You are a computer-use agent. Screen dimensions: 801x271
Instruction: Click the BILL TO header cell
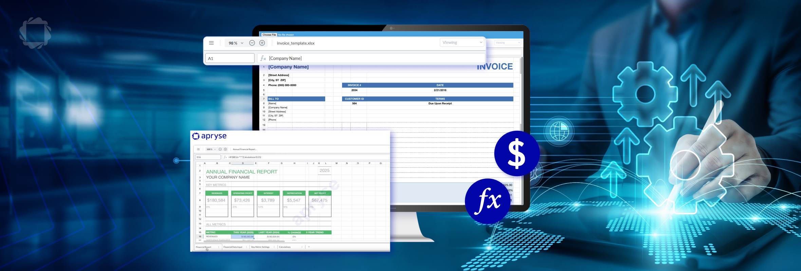(296, 99)
